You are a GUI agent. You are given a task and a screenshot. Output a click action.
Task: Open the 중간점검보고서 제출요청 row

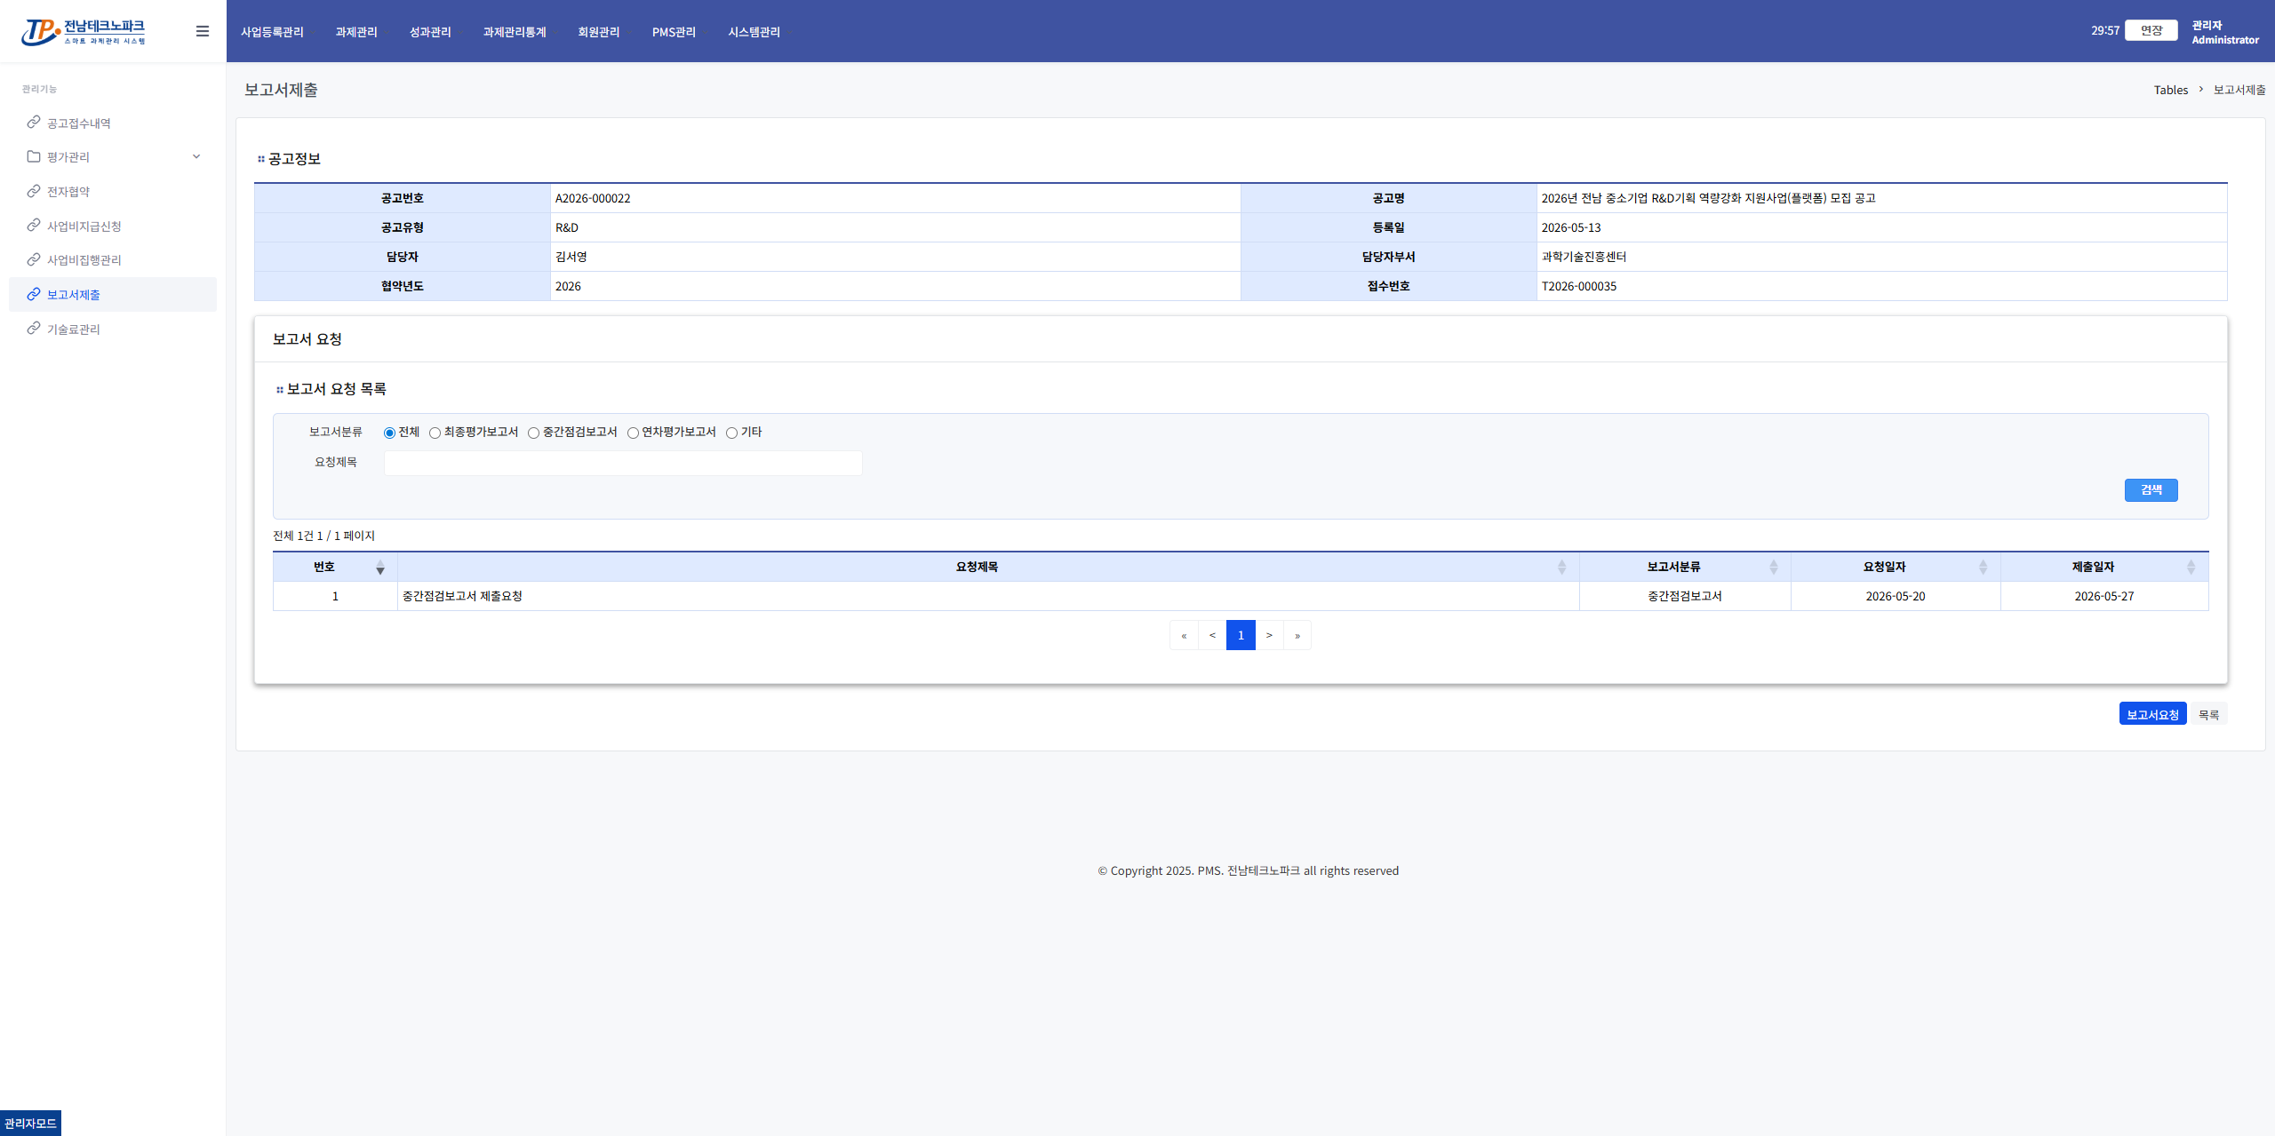(1241, 596)
